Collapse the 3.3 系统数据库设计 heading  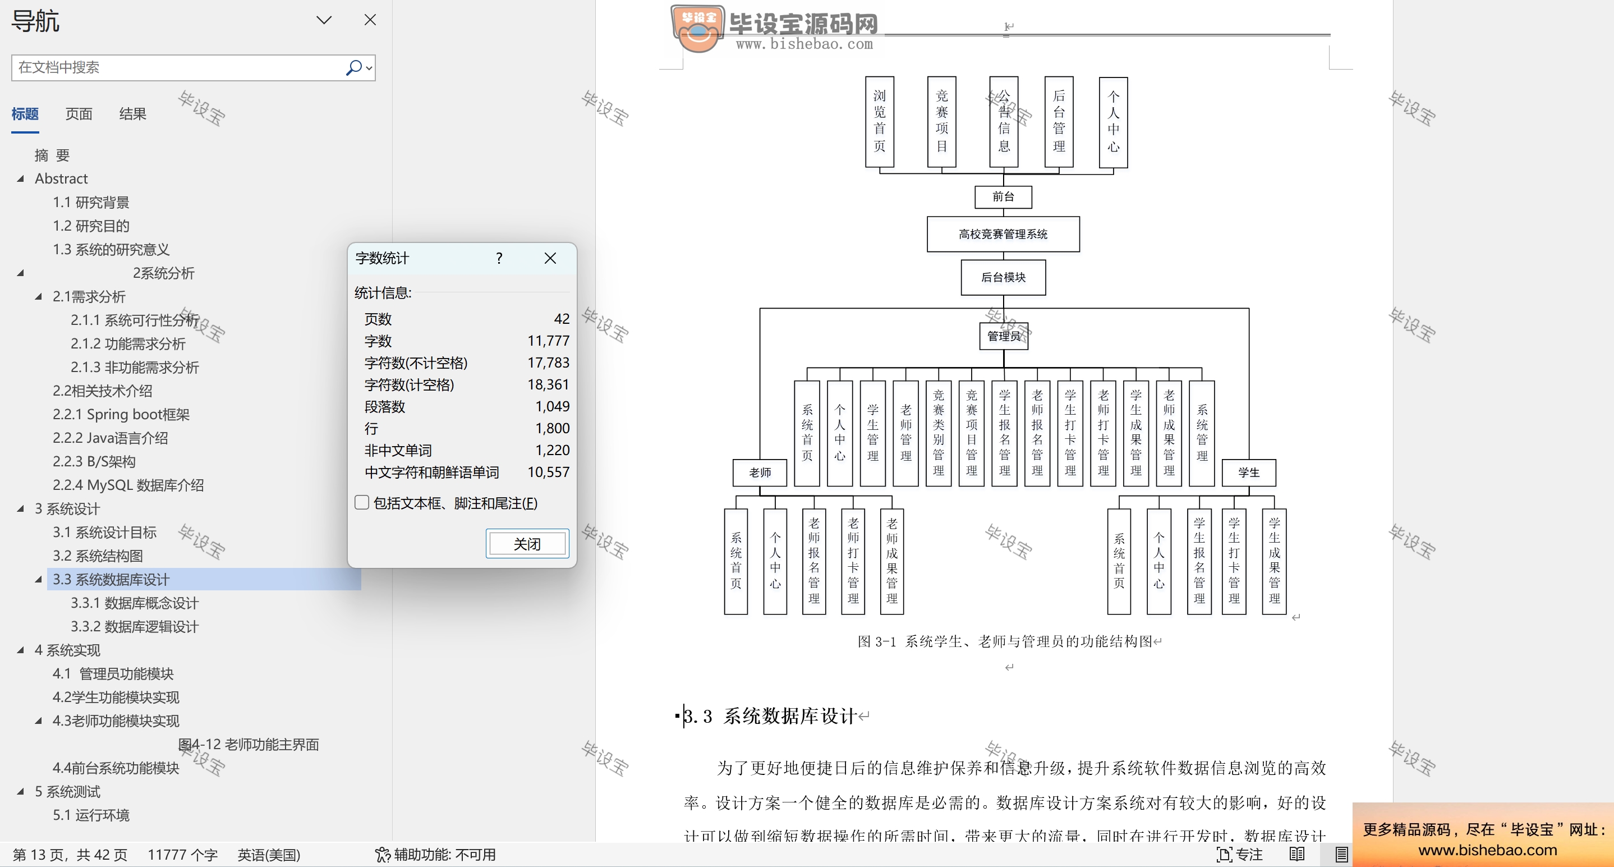39,579
